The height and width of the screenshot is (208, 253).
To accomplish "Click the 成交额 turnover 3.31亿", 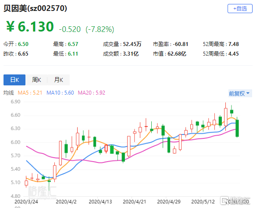I will coord(131,54).
